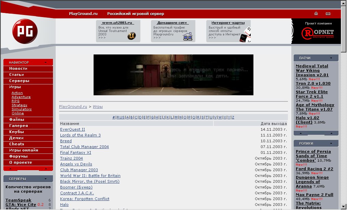Open the Интернет-карты banner title
347x210 pixels.
click(x=228, y=23)
